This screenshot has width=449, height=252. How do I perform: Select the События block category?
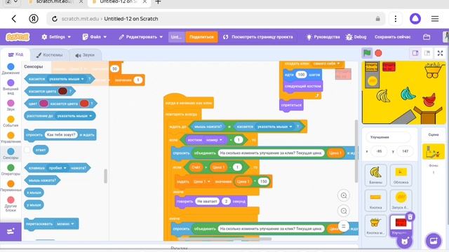click(11, 121)
